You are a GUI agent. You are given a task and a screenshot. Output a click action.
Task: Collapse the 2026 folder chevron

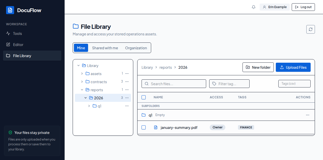point(86,98)
